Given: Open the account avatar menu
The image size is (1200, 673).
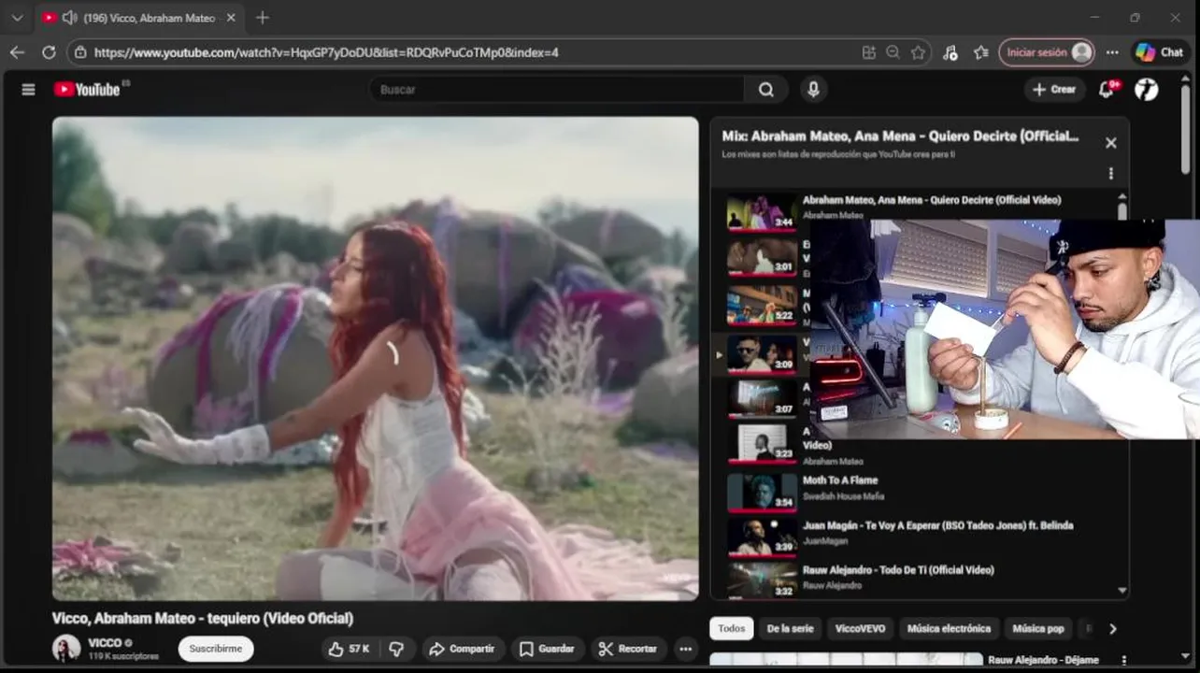Looking at the screenshot, I should tap(1147, 90).
